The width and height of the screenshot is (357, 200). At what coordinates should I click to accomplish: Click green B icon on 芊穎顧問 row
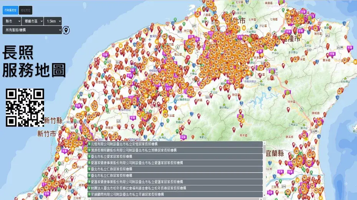click(x=89, y=194)
